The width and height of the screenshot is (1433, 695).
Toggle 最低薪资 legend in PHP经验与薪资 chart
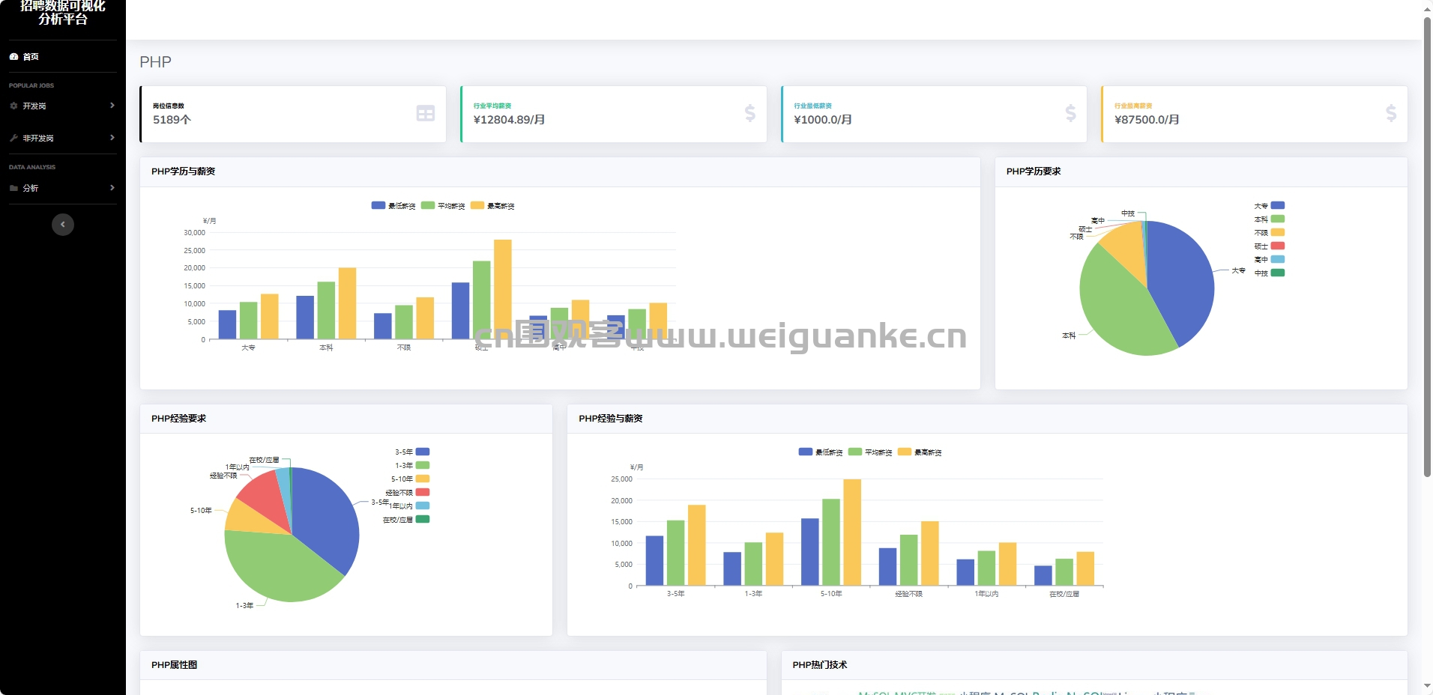(x=821, y=452)
